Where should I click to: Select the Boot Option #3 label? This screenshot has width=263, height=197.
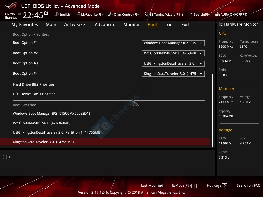pos(25,63)
